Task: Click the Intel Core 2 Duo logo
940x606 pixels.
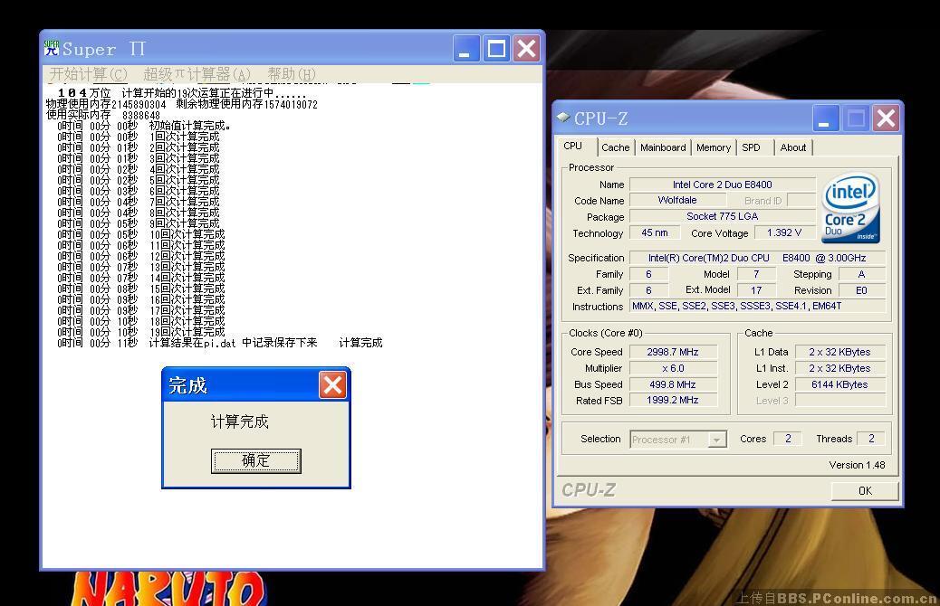Action: pos(850,210)
